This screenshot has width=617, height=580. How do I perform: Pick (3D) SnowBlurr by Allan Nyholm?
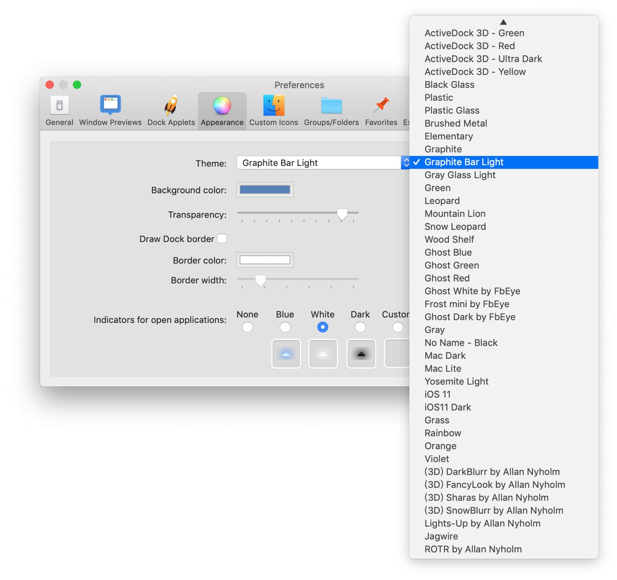tap(504, 511)
